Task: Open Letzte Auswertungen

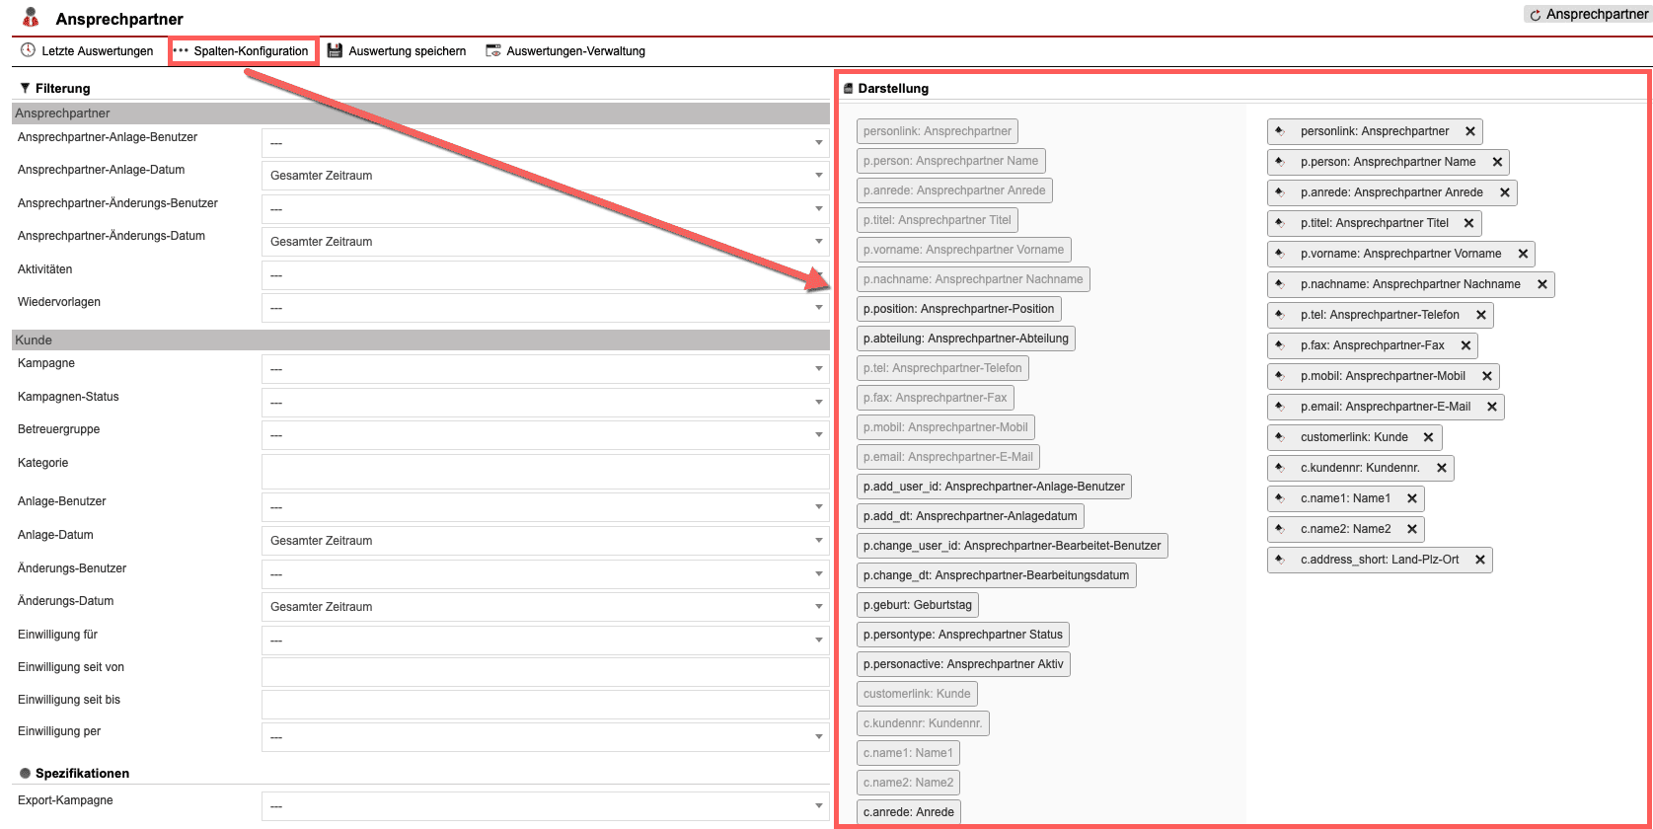Action: point(87,51)
